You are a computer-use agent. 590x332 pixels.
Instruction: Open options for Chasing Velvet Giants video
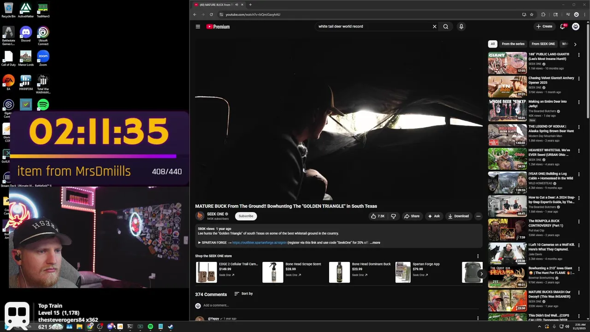tap(579, 79)
